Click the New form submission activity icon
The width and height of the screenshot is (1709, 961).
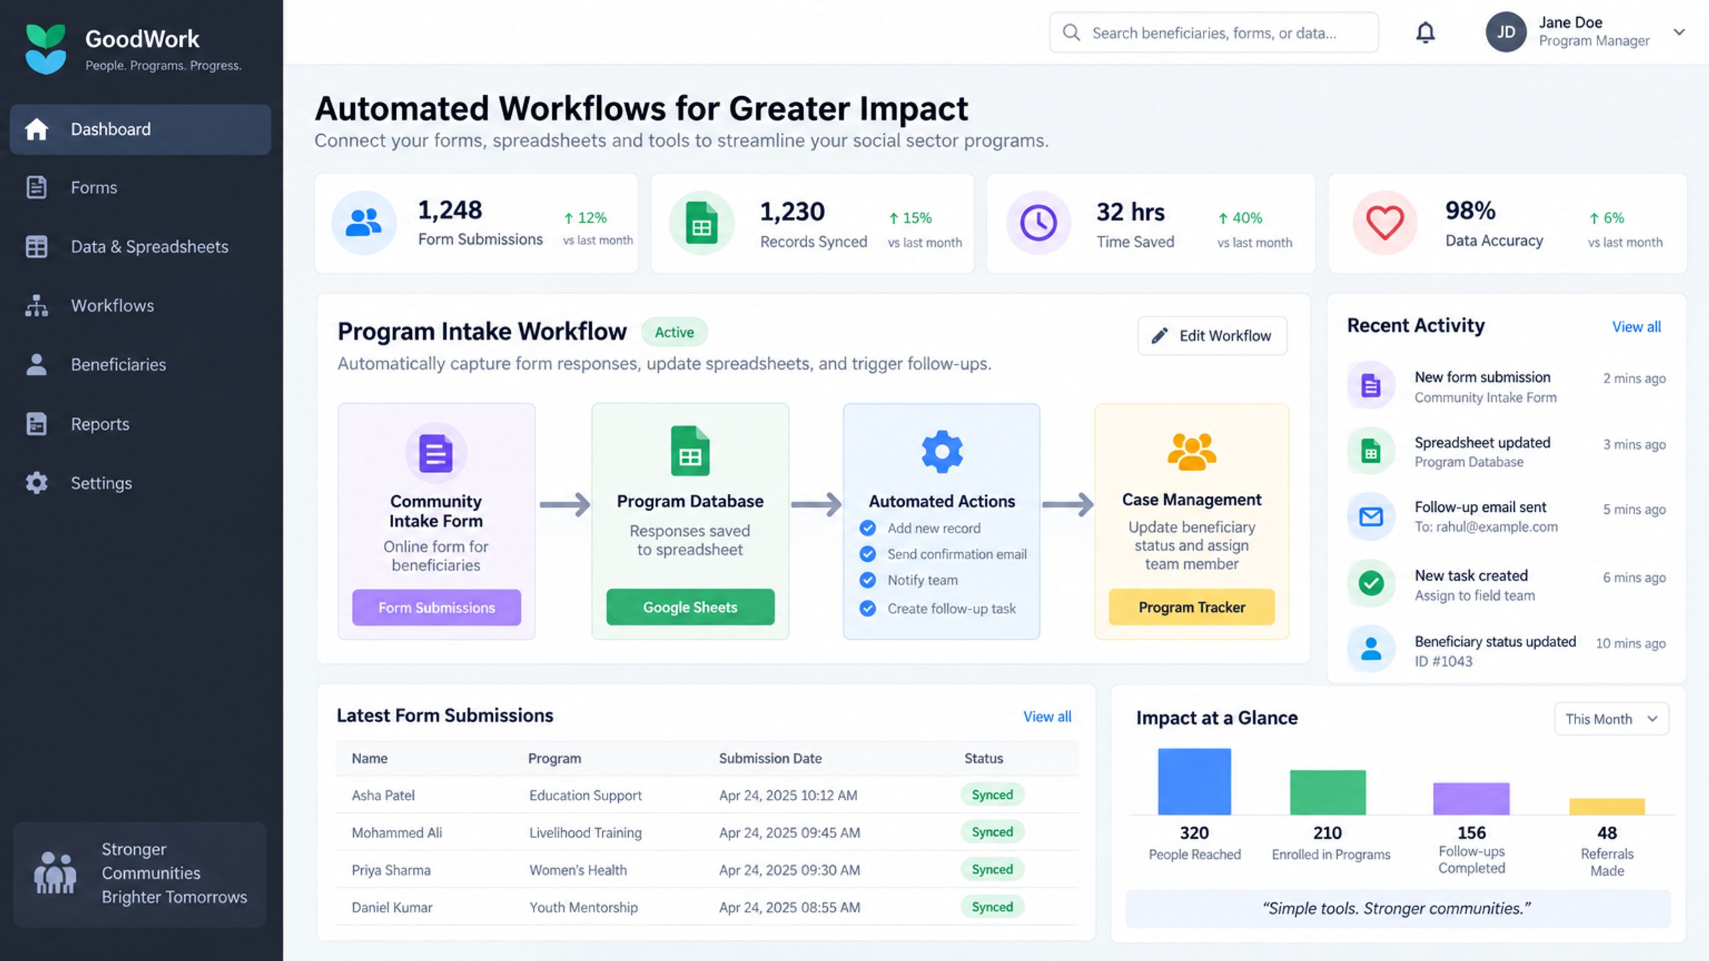coord(1371,386)
